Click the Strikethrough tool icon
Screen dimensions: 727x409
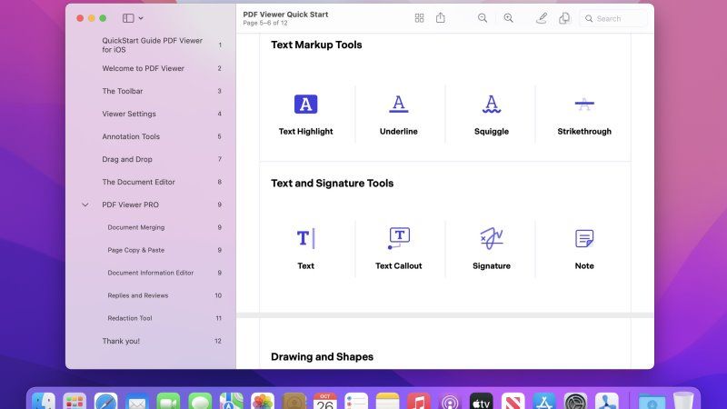tap(584, 104)
